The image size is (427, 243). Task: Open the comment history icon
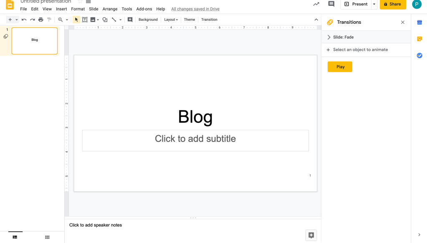pyautogui.click(x=331, y=4)
